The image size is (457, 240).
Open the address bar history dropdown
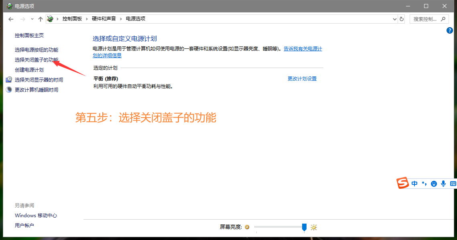(x=394, y=19)
